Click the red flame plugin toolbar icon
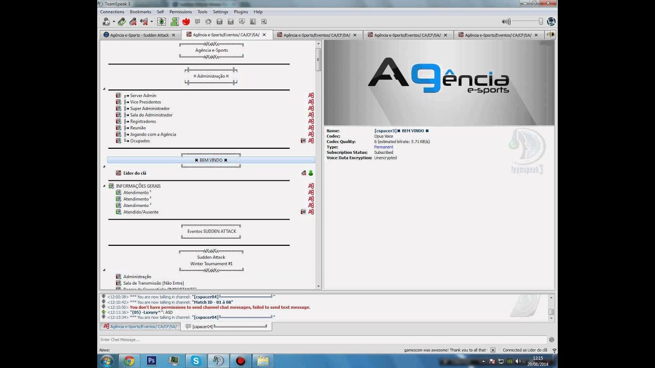The width and height of the screenshot is (655, 368). [x=186, y=21]
